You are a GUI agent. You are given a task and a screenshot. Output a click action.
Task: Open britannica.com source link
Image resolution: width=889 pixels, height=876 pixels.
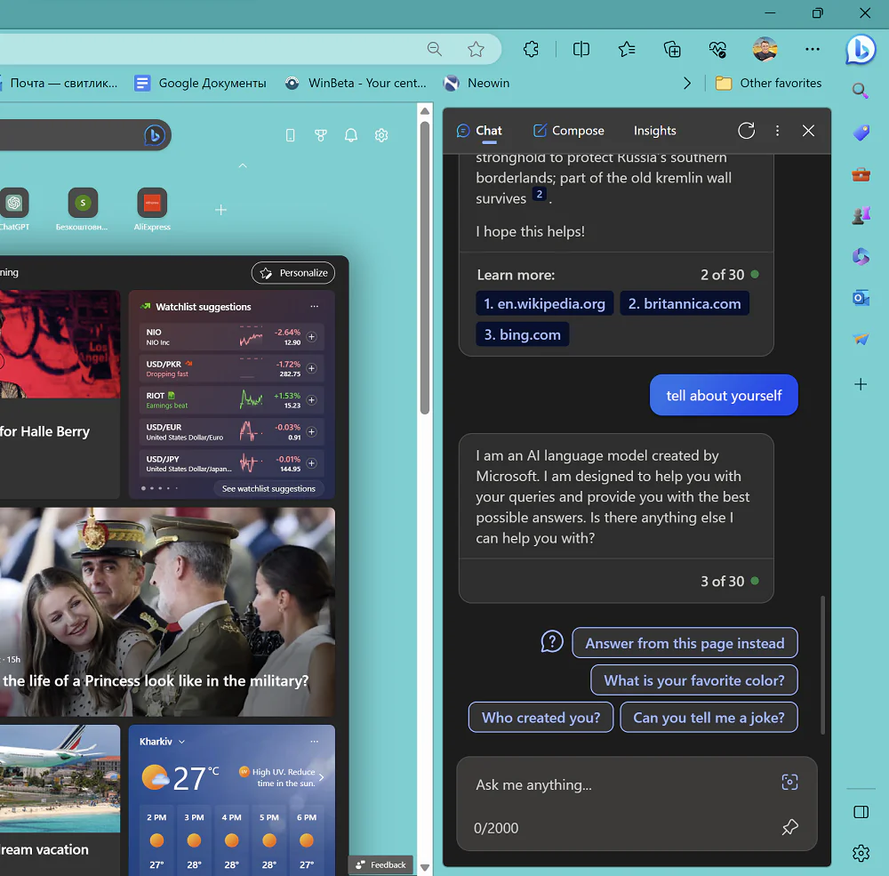(x=685, y=303)
